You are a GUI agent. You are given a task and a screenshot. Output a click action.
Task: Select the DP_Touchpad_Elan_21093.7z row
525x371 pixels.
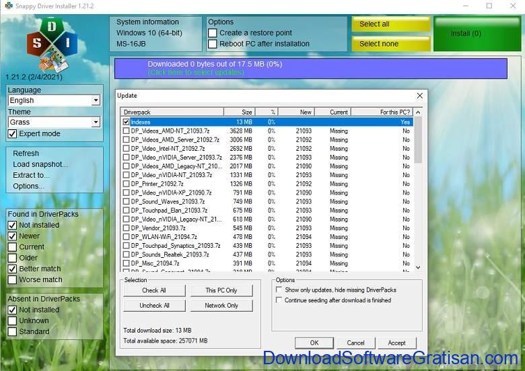tap(267, 210)
